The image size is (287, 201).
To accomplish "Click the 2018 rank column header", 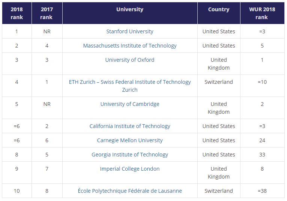I will pos(17,13).
